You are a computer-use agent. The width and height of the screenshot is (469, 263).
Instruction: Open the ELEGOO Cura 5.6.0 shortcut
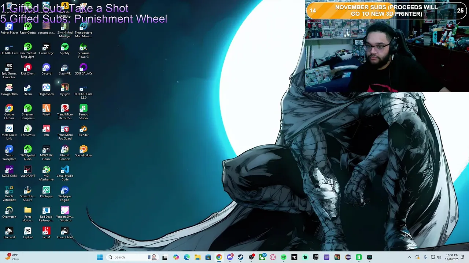tap(84, 92)
